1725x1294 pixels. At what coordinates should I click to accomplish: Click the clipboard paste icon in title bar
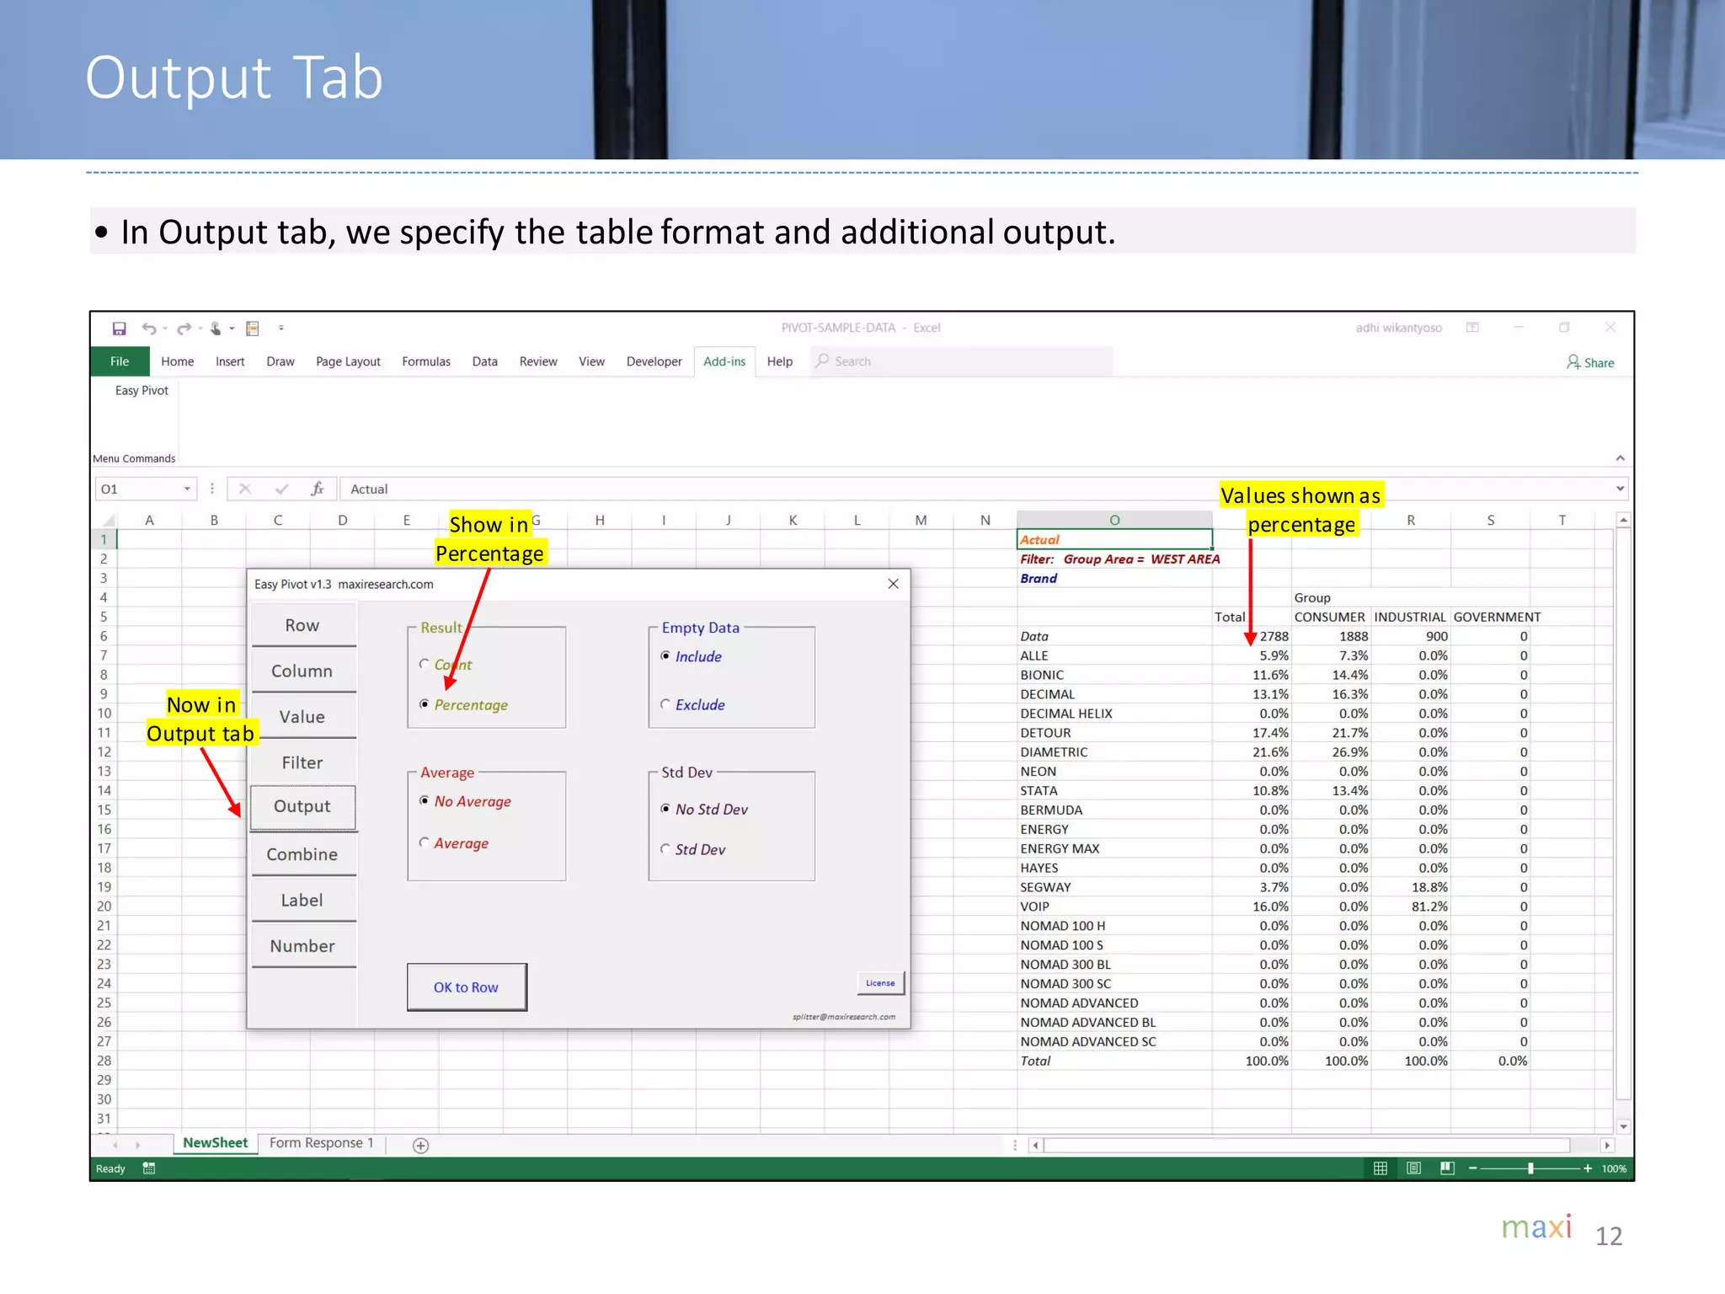[x=252, y=329]
